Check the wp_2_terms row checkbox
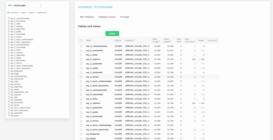This screenshot has height=140, width=273. pos(81,77)
